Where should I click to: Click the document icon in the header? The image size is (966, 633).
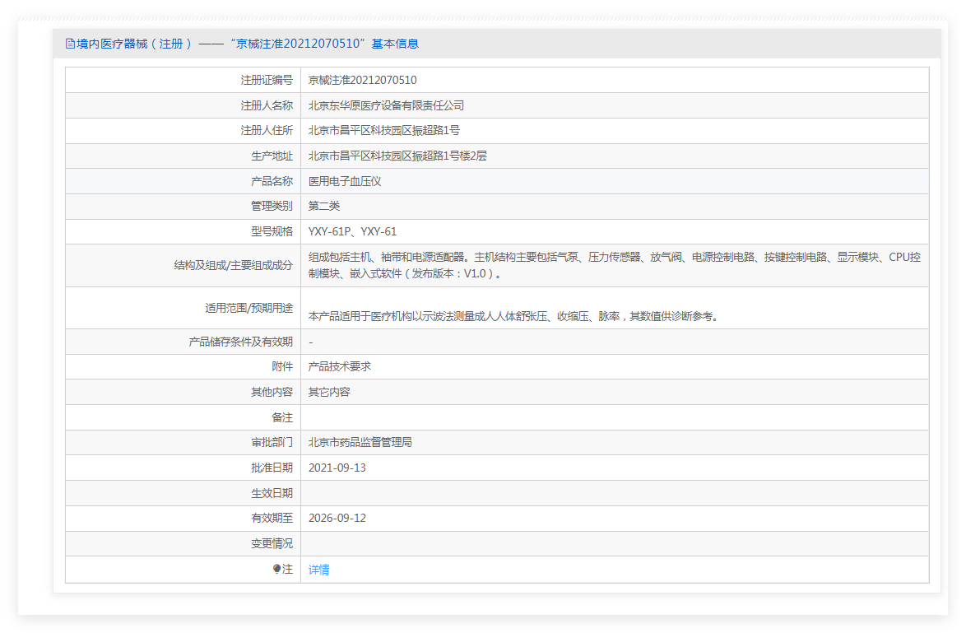pos(70,44)
